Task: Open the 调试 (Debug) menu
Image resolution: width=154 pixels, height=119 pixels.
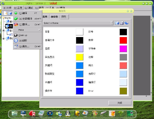Action: (x=29, y=8)
